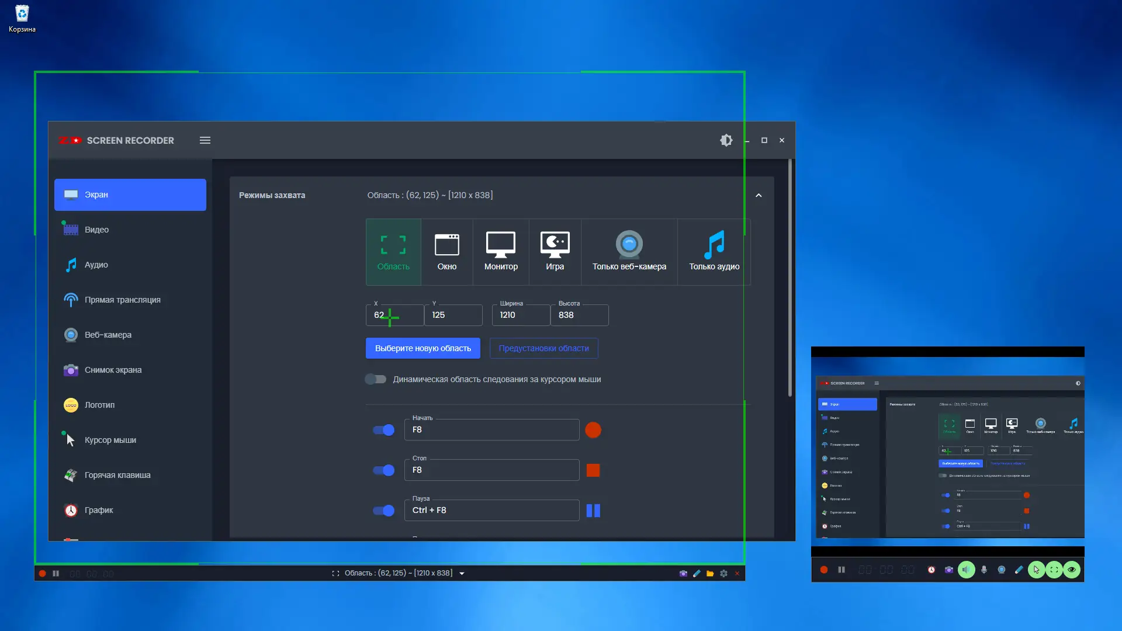Click the Ширина input field

[x=521, y=315]
